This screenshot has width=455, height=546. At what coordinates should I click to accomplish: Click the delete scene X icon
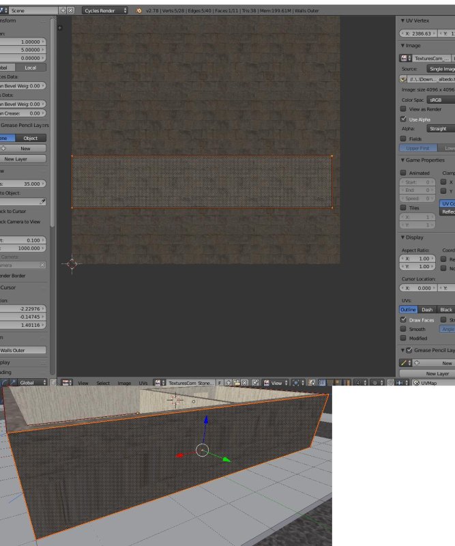point(72,11)
